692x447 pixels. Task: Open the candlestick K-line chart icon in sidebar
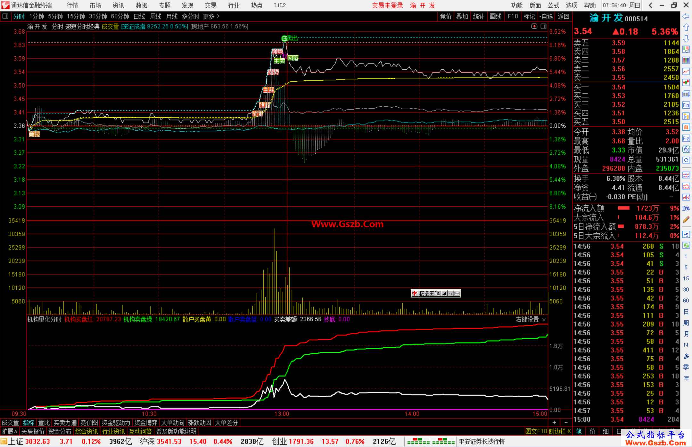click(x=686, y=83)
